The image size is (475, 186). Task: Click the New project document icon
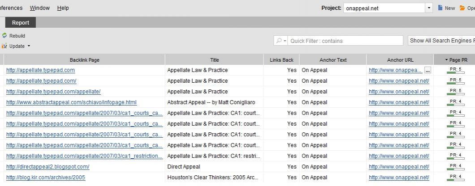click(440, 8)
